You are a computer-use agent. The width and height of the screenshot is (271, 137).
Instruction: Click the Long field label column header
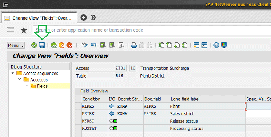pyautogui.click(x=208, y=99)
